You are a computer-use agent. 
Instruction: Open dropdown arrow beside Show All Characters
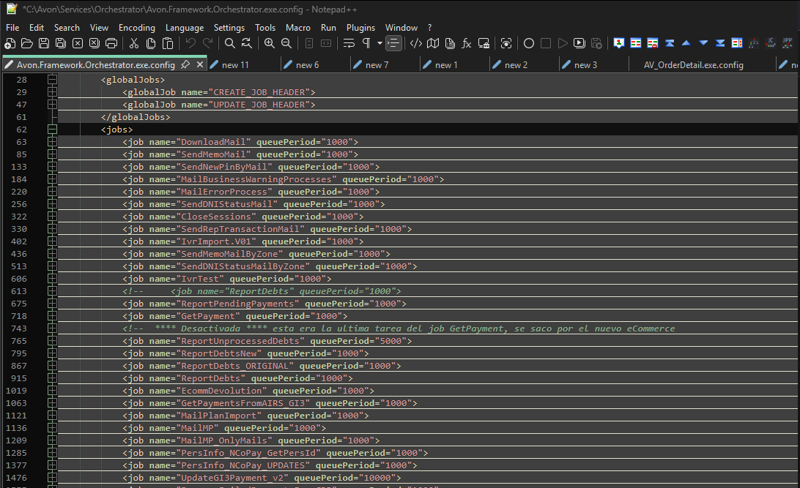(x=379, y=43)
